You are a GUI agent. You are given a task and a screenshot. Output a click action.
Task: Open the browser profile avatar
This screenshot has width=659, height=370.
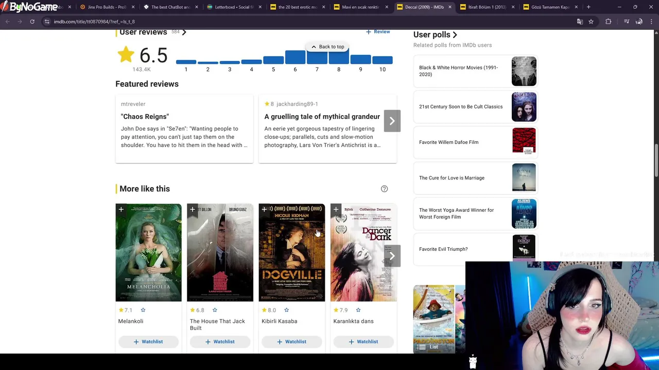pyautogui.click(x=639, y=22)
